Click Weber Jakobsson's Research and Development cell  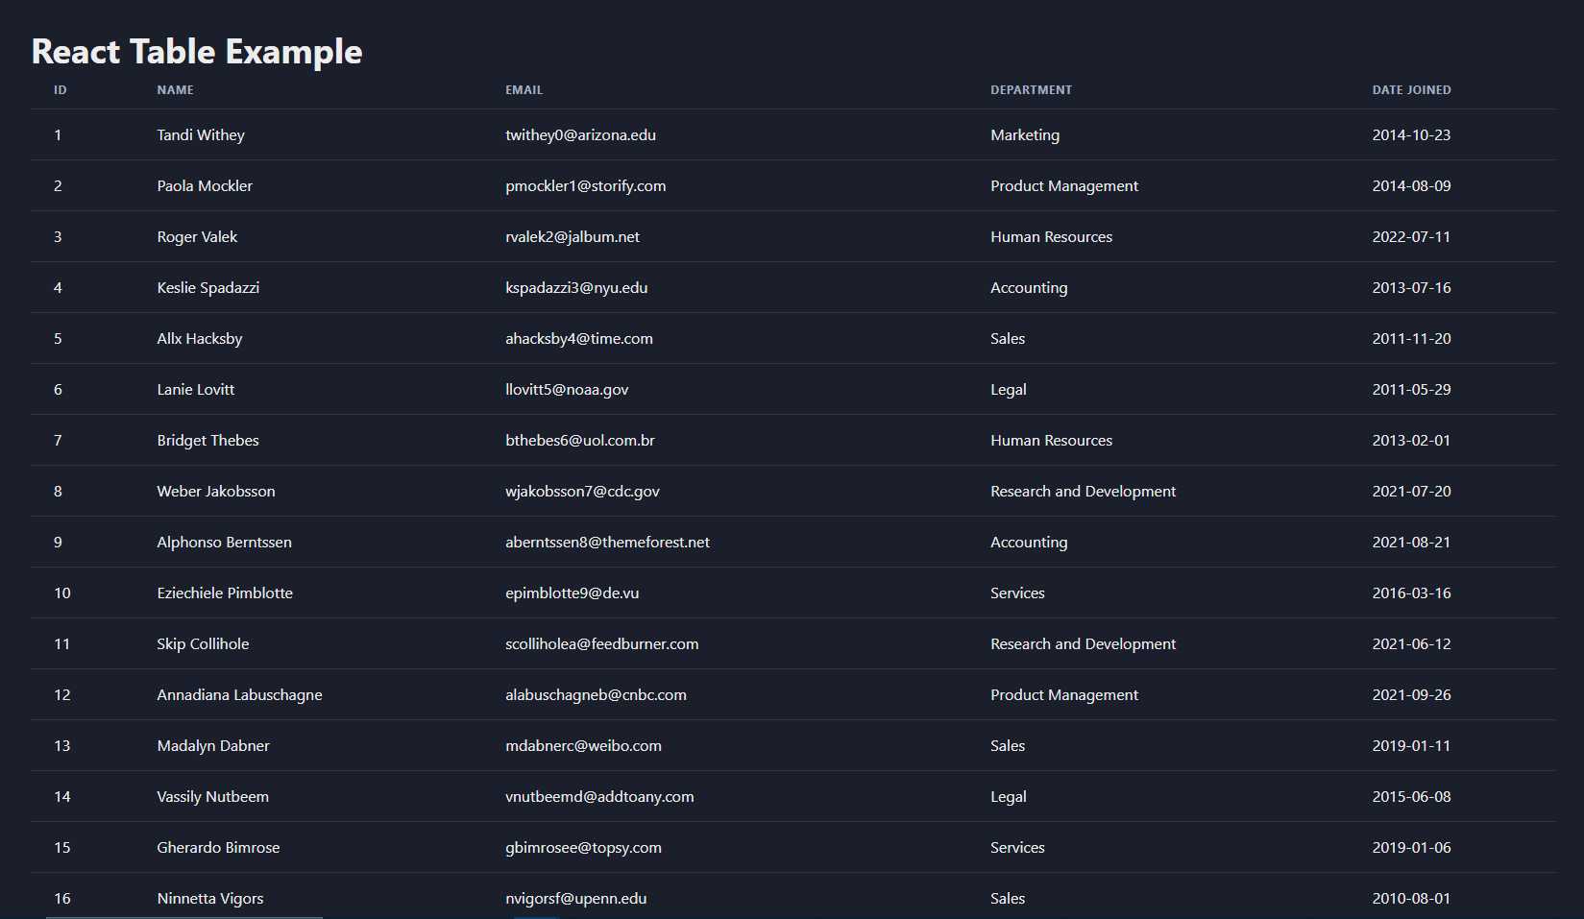pyautogui.click(x=1083, y=492)
